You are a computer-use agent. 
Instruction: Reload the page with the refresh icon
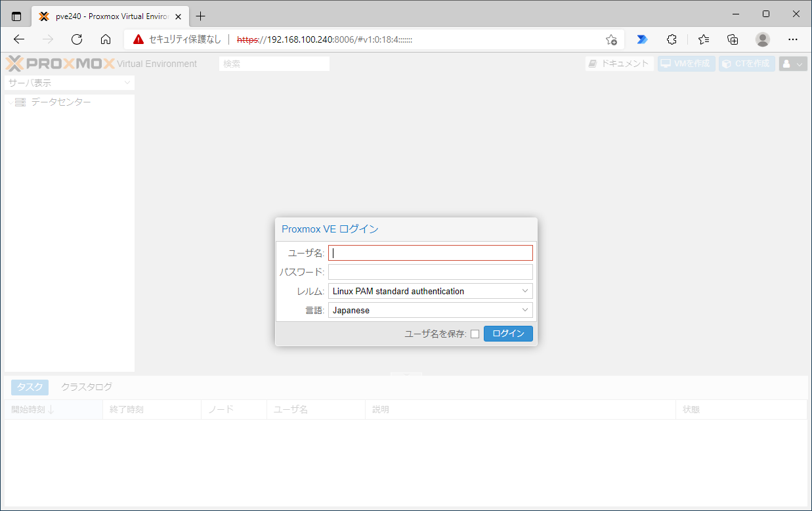tap(77, 39)
